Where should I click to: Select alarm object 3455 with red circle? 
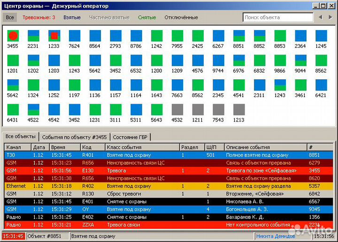coord(13,36)
